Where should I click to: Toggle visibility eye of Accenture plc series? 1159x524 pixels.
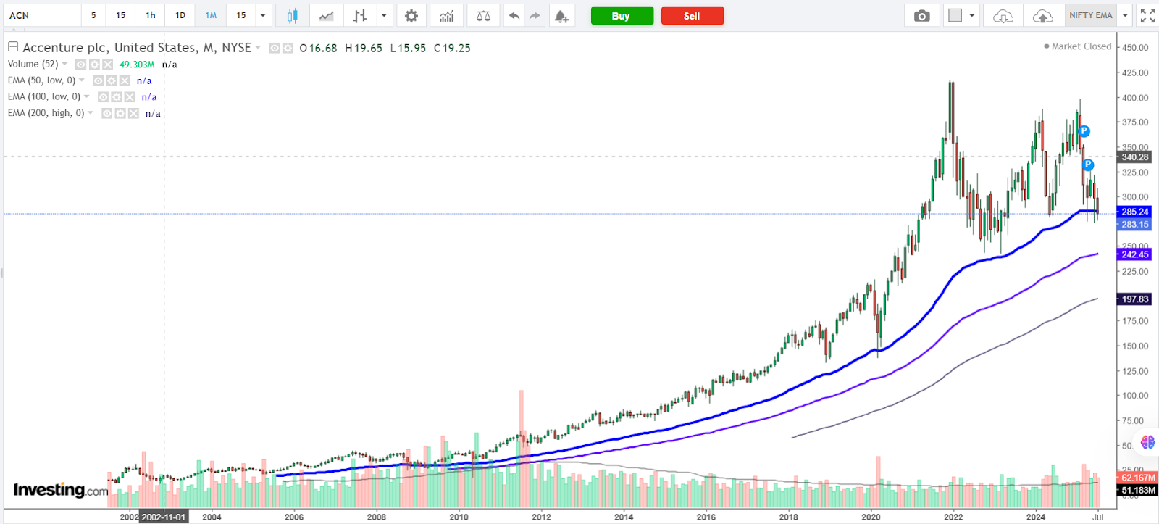[275, 48]
